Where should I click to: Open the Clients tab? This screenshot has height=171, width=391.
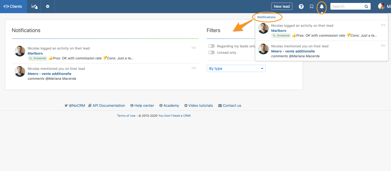click(13, 6)
